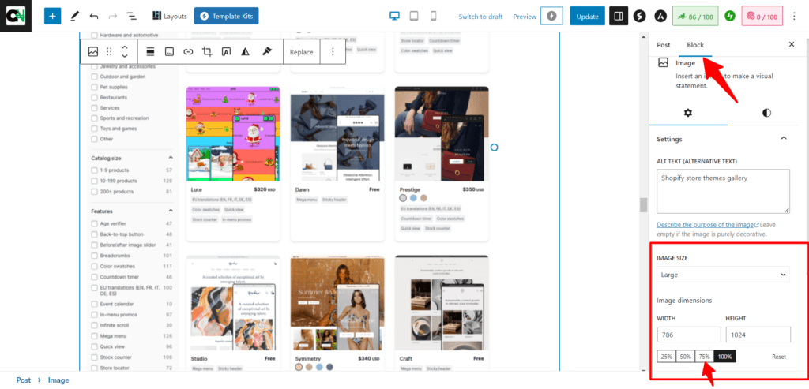809x389 pixels.
Task: Click the Reset dimensions button
Action: click(x=778, y=357)
